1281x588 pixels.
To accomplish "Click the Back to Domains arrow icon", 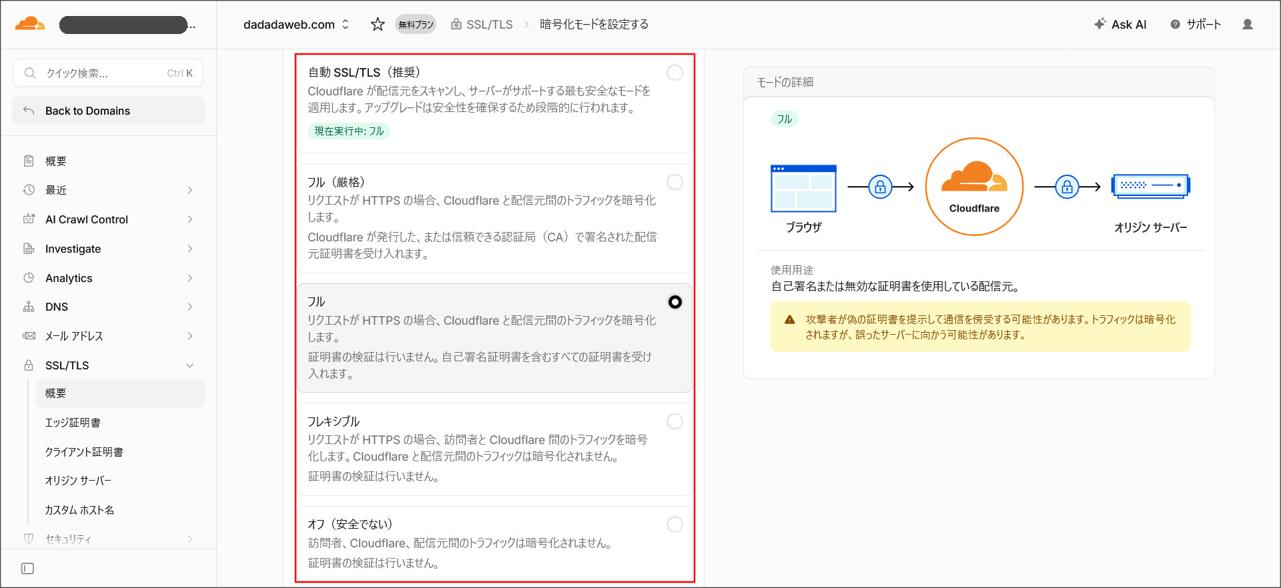I will click(x=29, y=111).
